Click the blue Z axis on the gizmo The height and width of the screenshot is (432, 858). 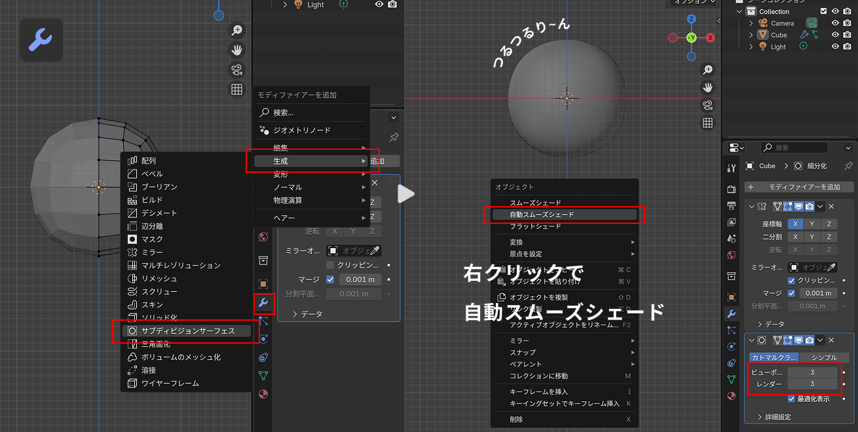(692, 19)
